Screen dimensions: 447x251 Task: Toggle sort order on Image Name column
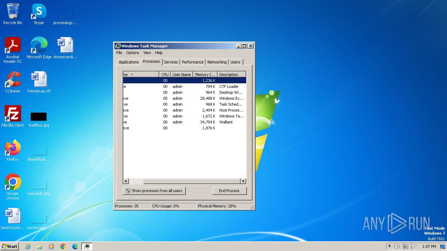[141, 75]
